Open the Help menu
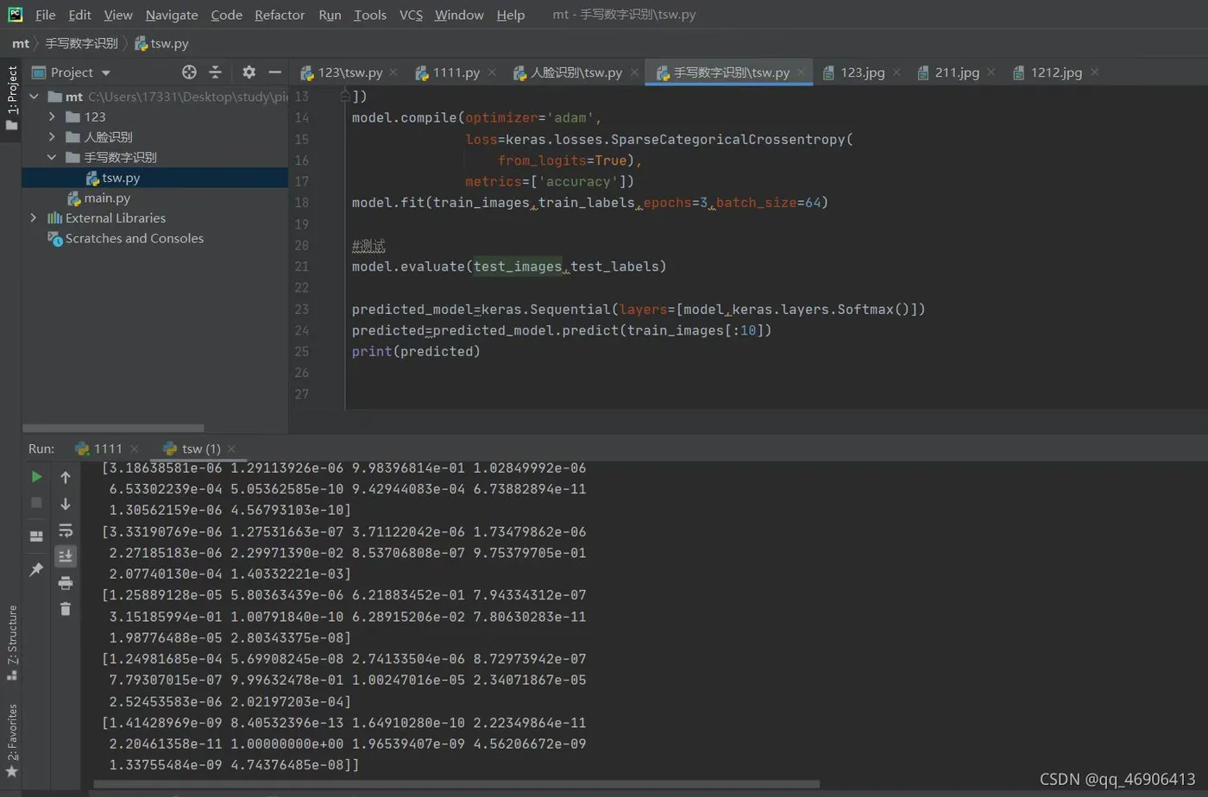The image size is (1208, 797). click(x=510, y=15)
